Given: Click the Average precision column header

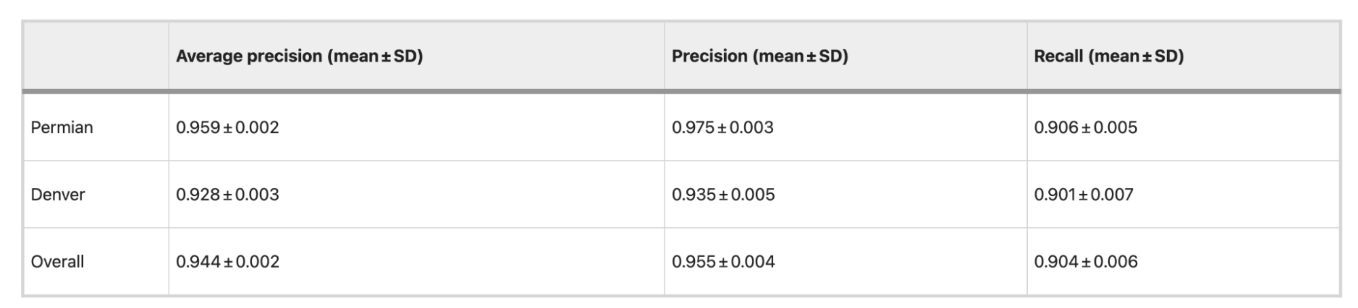Looking at the screenshot, I should click(299, 56).
